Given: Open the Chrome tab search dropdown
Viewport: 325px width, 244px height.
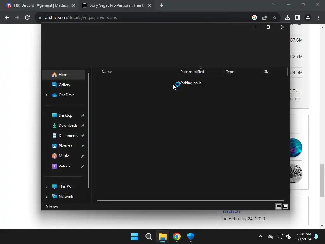Looking at the screenshot, I should pos(274,4).
